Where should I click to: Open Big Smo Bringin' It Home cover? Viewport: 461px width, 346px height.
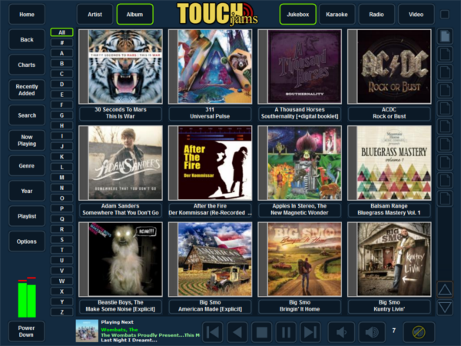tap(300, 259)
